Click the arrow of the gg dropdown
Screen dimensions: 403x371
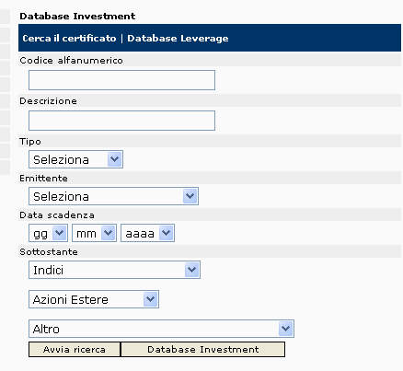coord(60,233)
